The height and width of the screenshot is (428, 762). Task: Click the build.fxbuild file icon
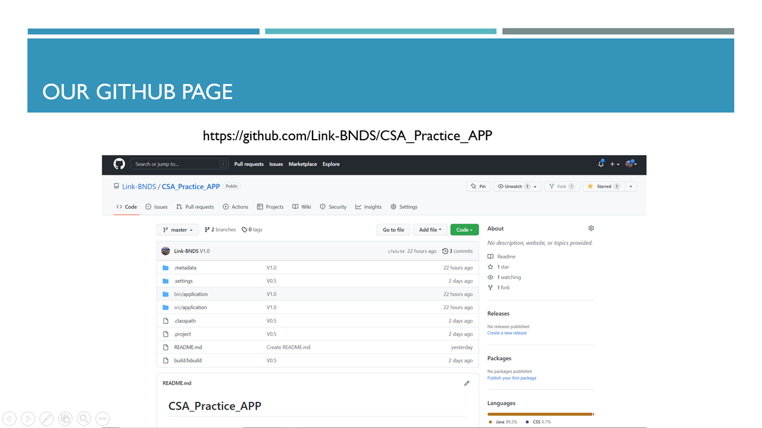tap(166, 360)
